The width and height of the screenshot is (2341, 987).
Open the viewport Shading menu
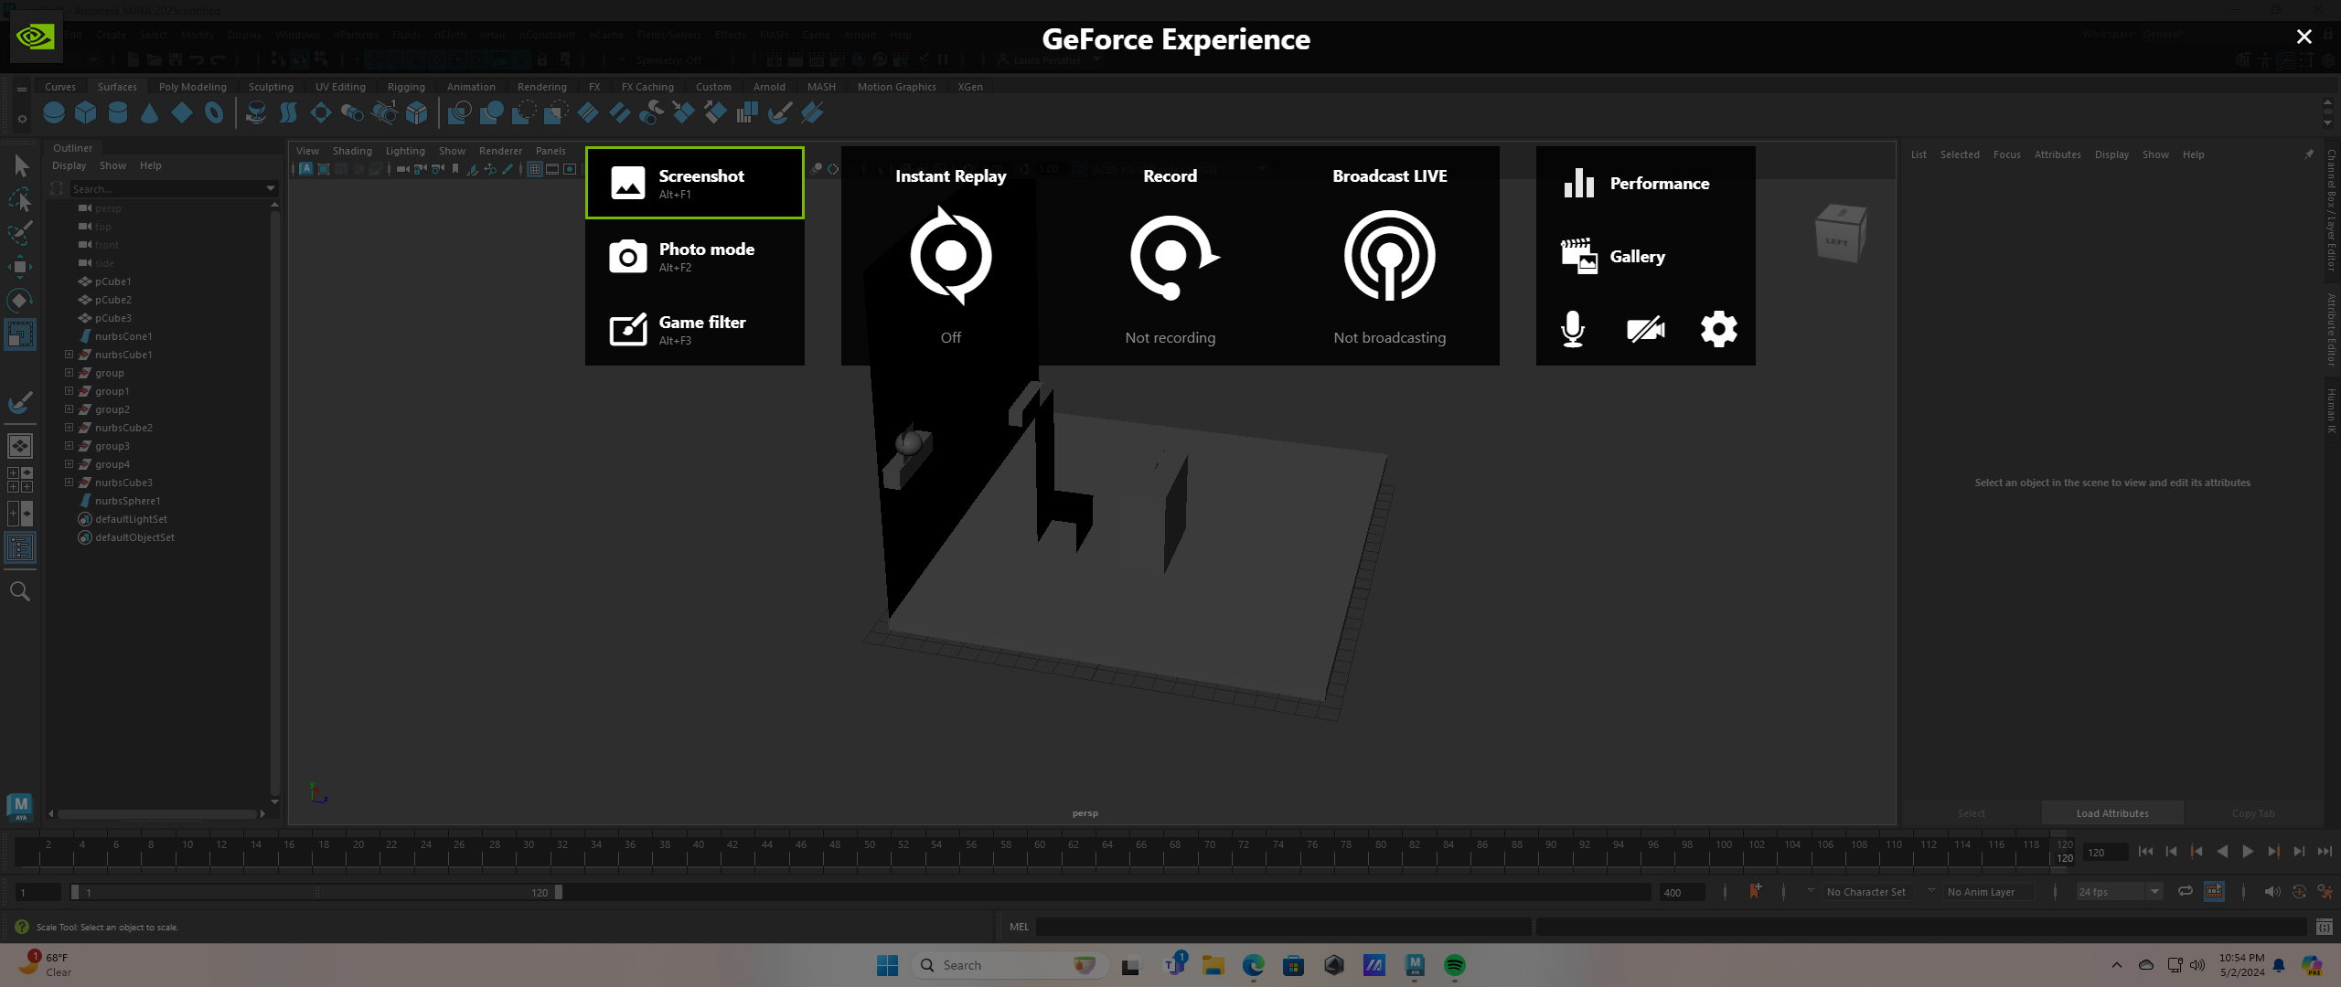coord(352,151)
